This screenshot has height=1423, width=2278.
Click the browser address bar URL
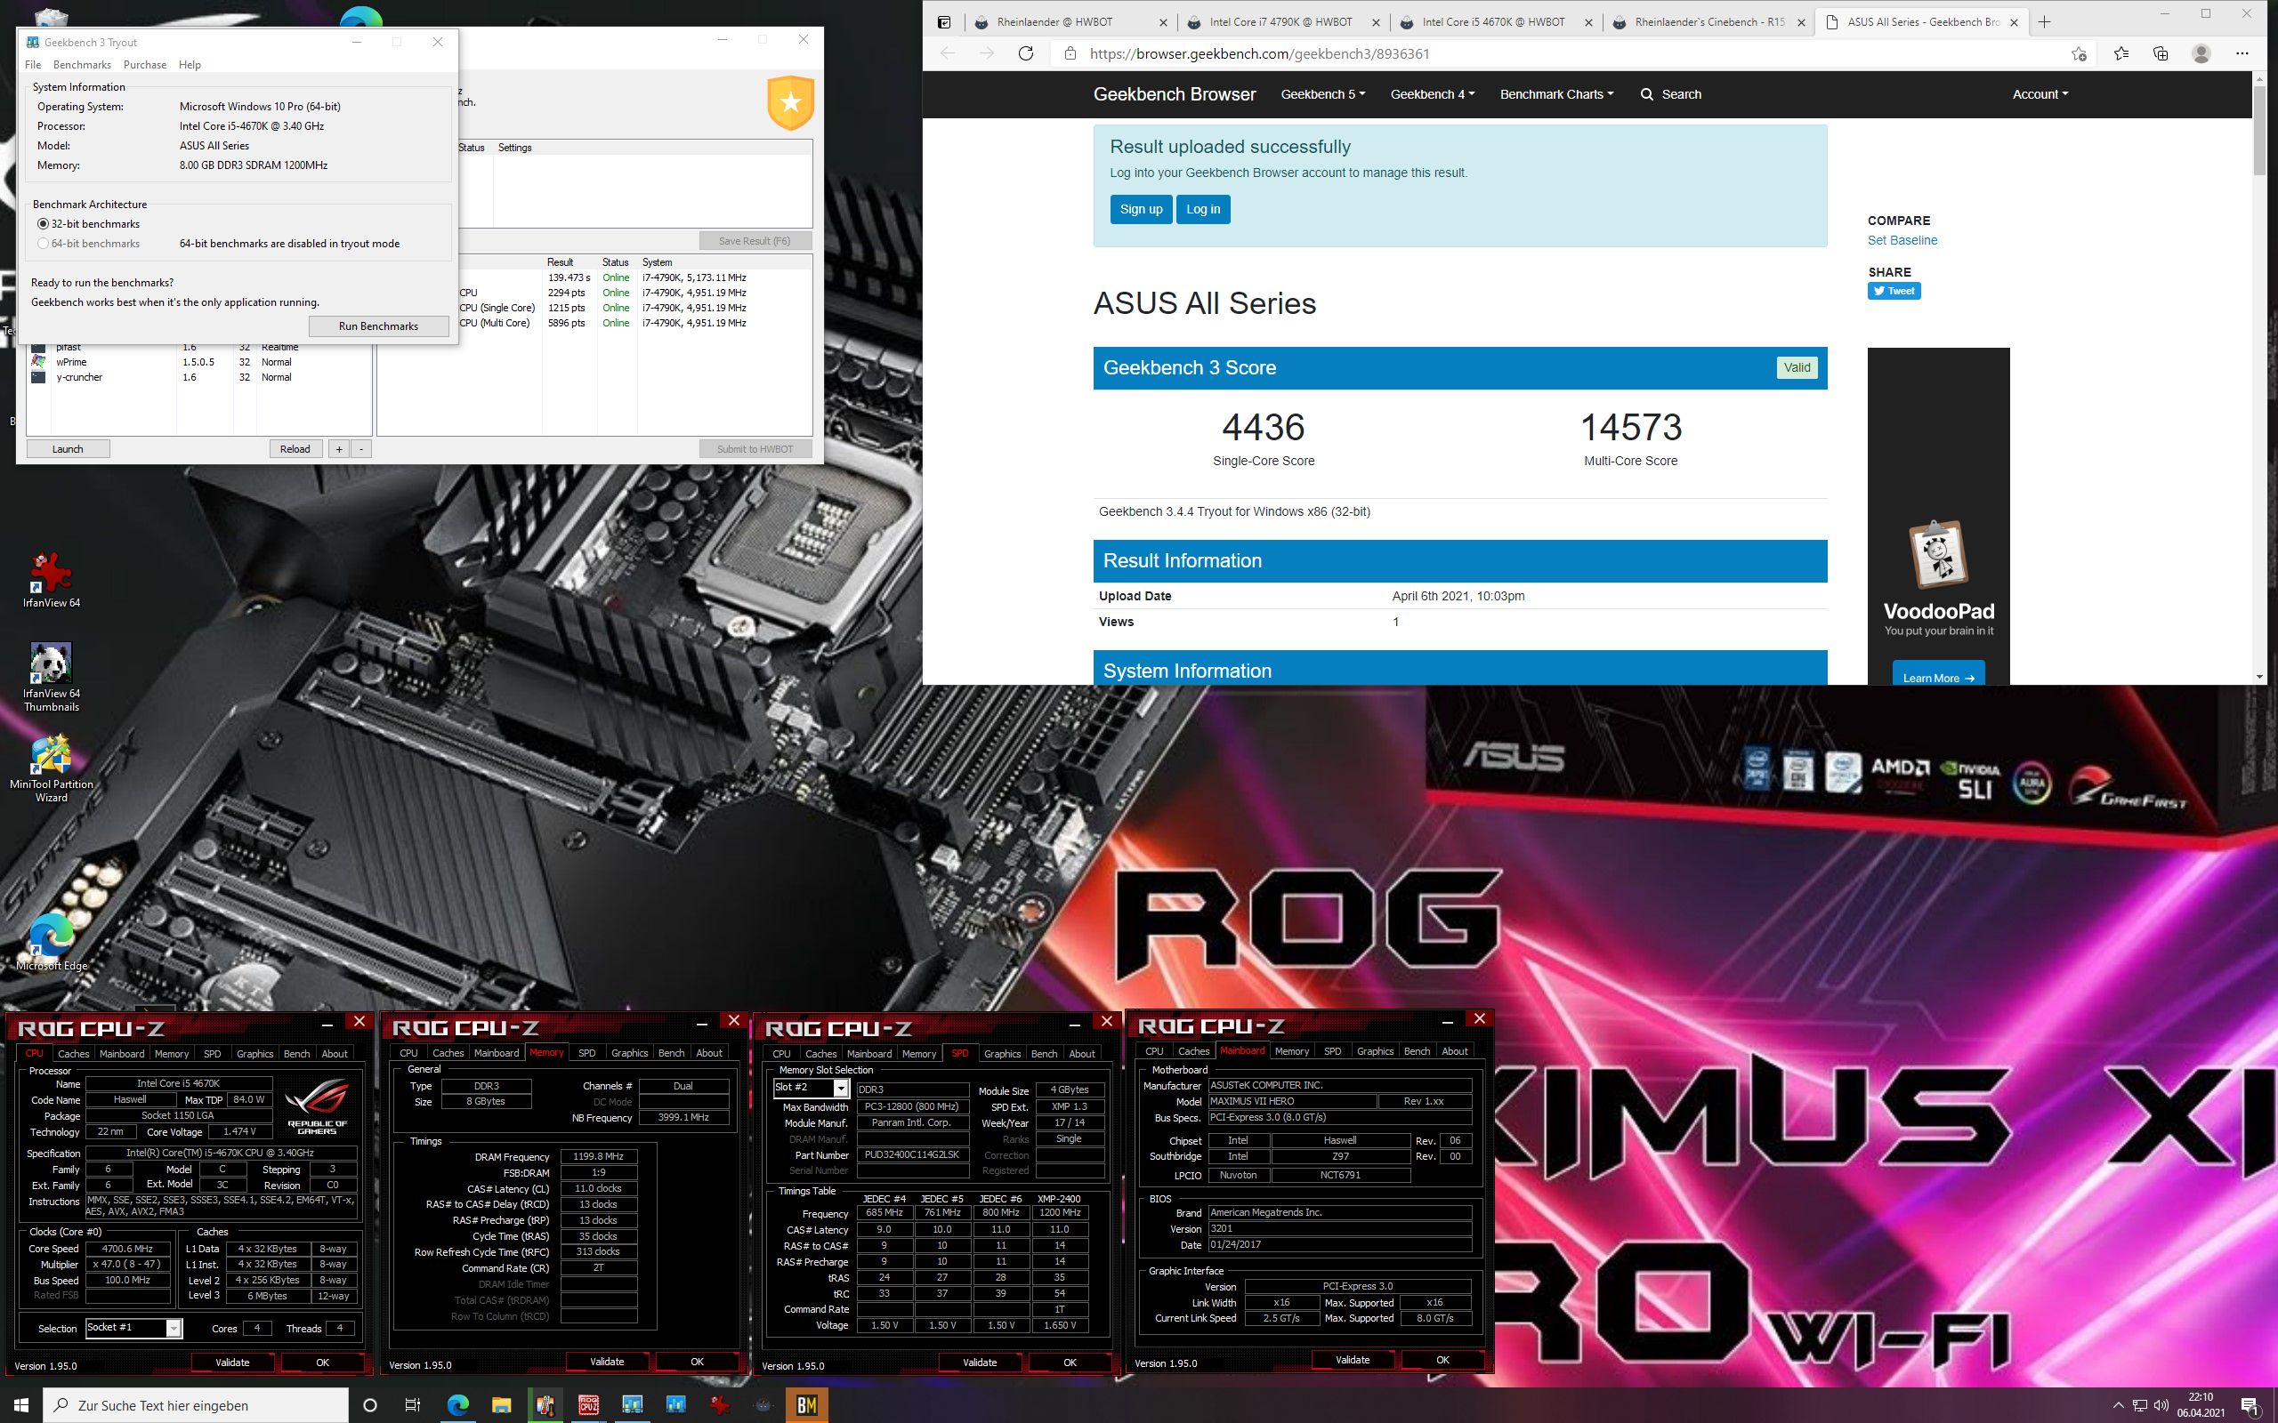tap(1258, 53)
